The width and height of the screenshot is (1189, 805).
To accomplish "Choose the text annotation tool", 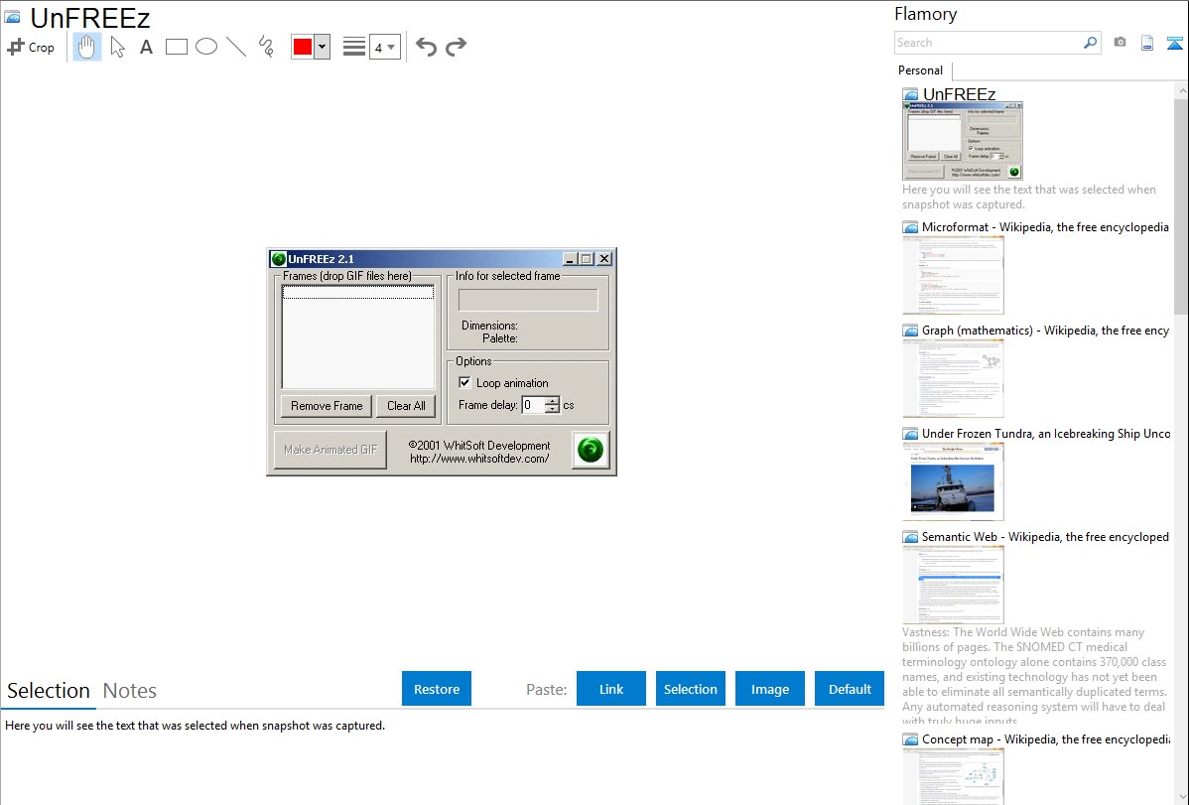I will (146, 47).
